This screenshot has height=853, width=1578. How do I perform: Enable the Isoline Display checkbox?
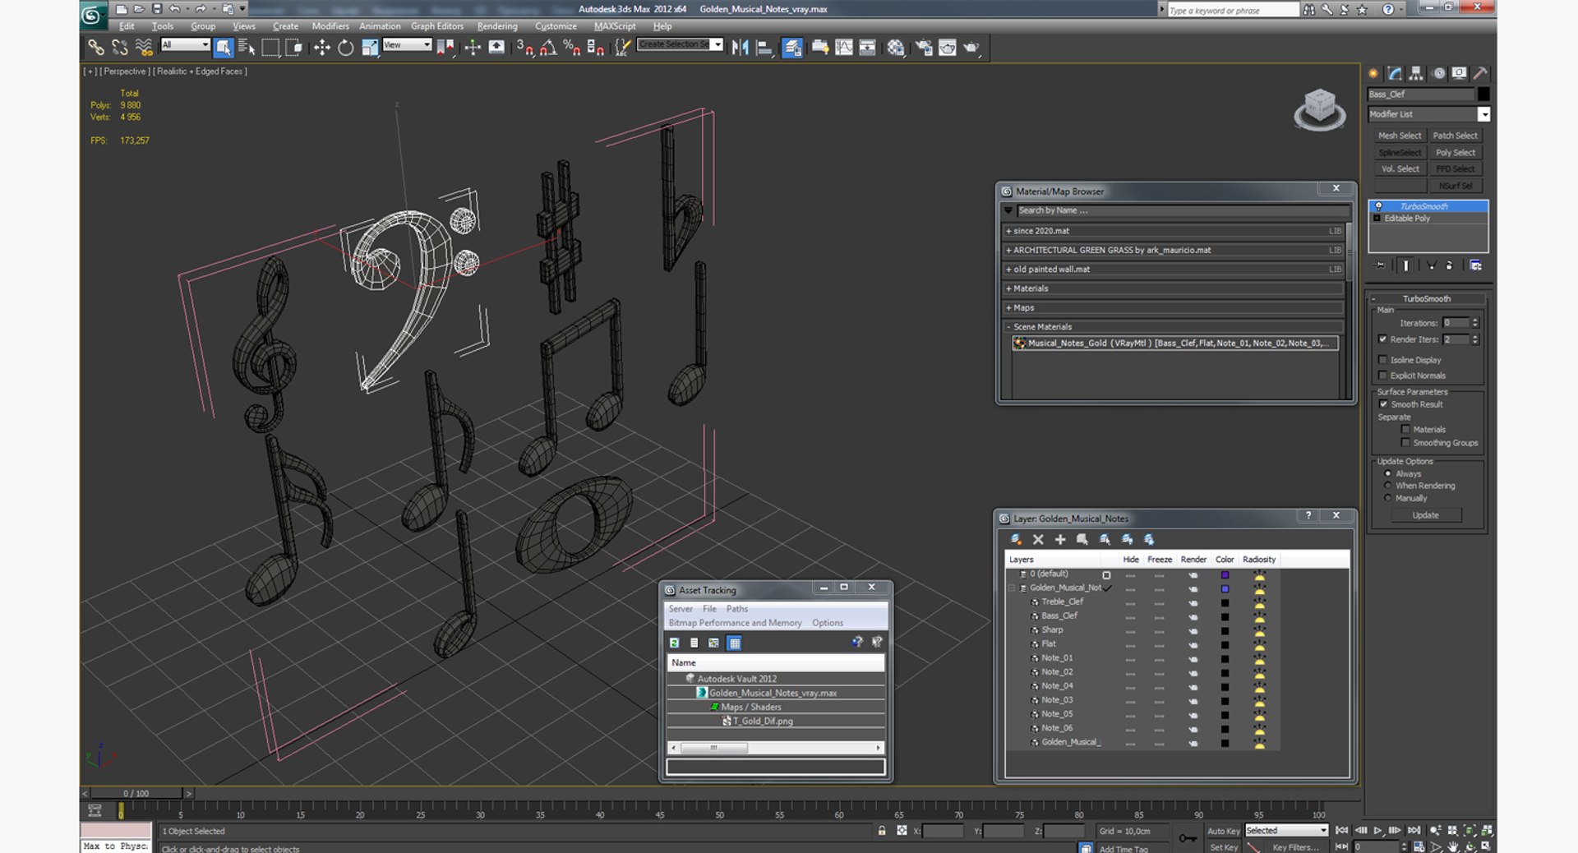pos(1383,360)
